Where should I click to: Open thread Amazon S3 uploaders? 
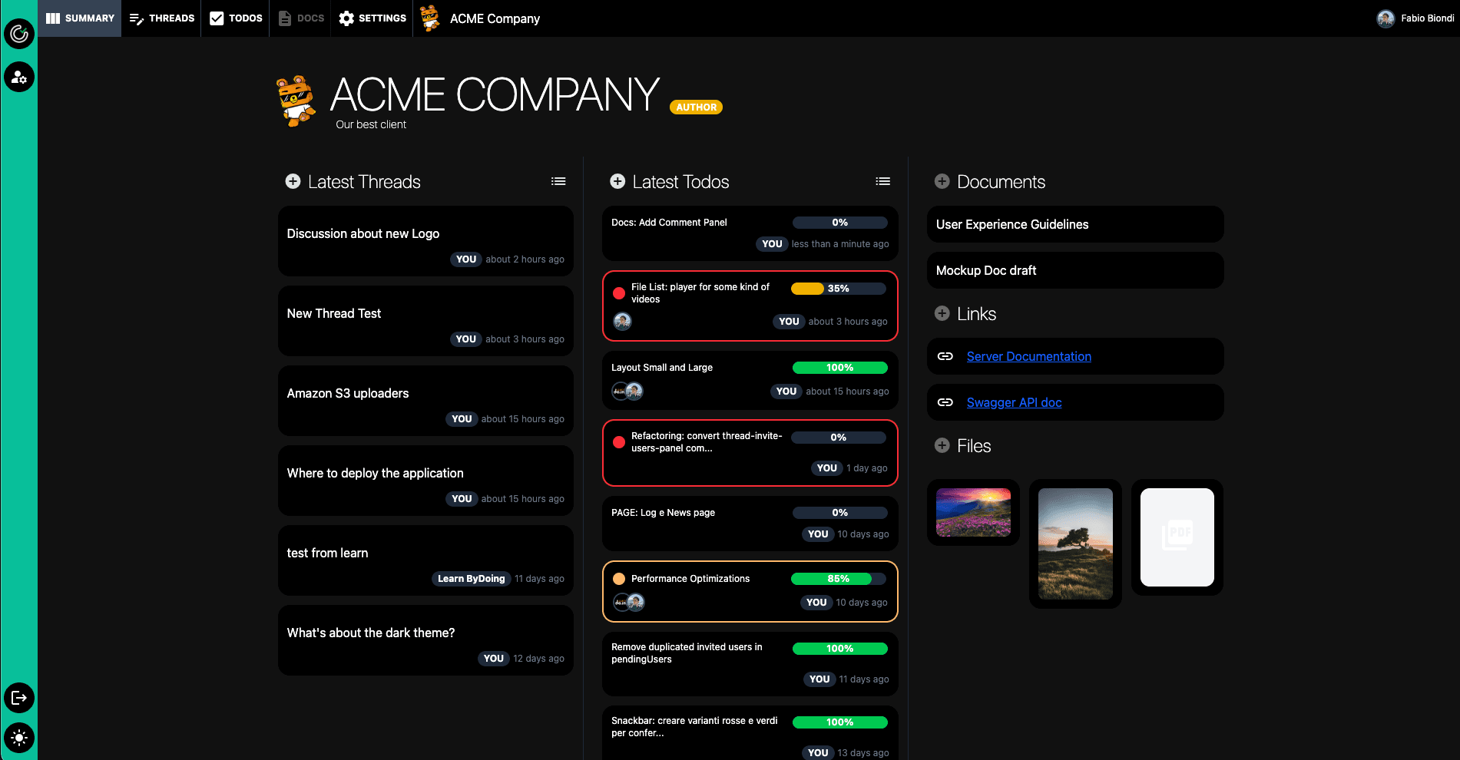tap(425, 401)
